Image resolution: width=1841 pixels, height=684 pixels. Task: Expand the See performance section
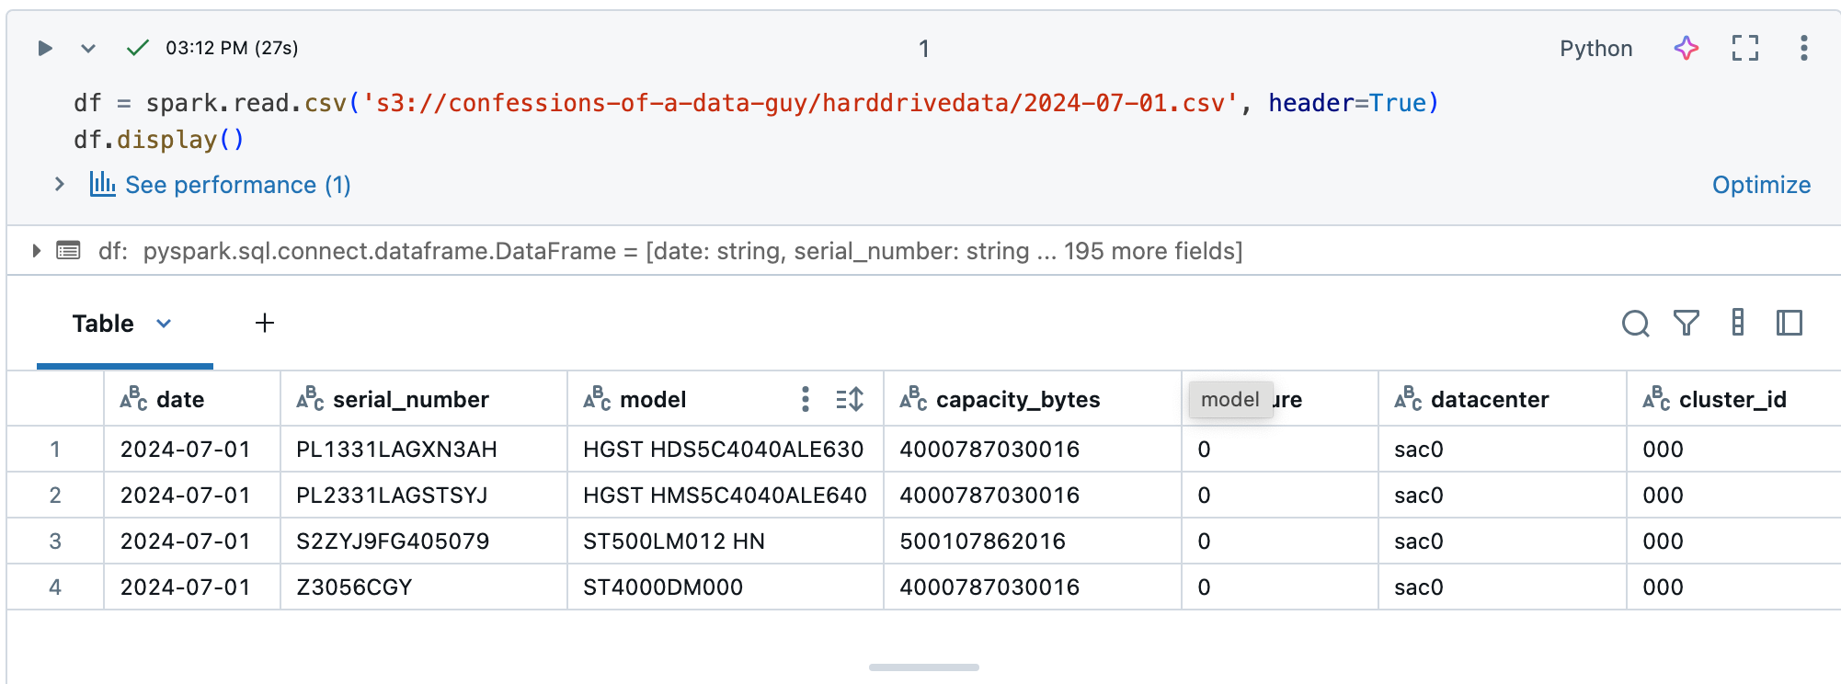point(60,184)
